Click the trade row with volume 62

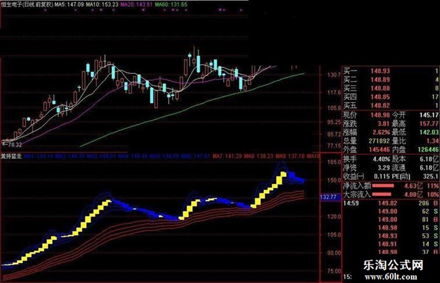[391, 211]
